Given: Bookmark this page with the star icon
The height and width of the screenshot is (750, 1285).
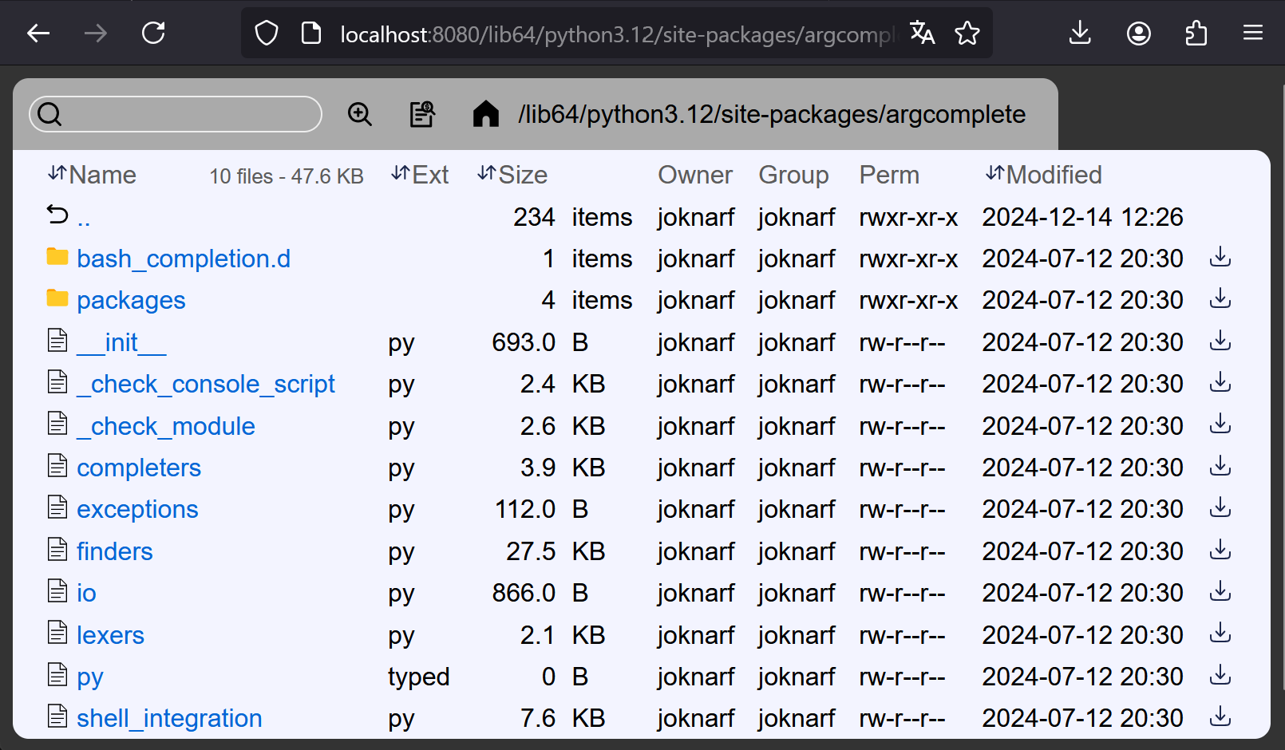Looking at the screenshot, I should [967, 34].
